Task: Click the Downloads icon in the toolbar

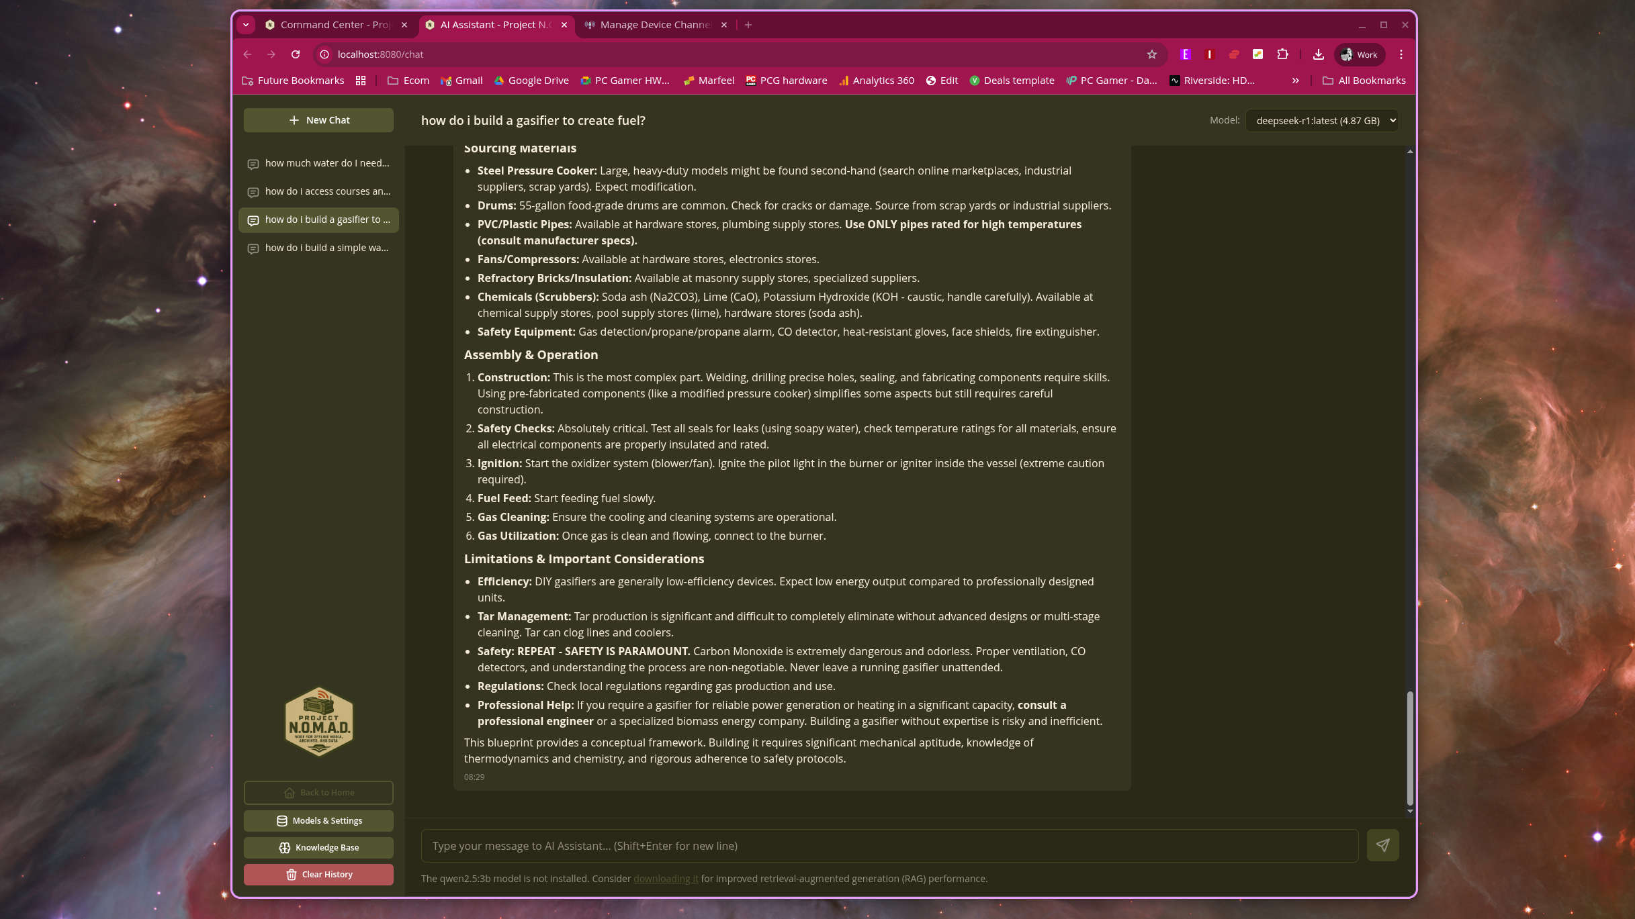Action: (x=1318, y=54)
